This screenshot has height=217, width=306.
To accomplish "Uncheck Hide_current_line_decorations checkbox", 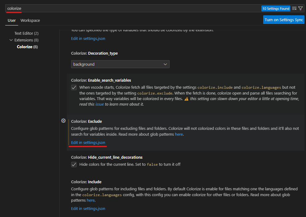I will click(x=74, y=165).
